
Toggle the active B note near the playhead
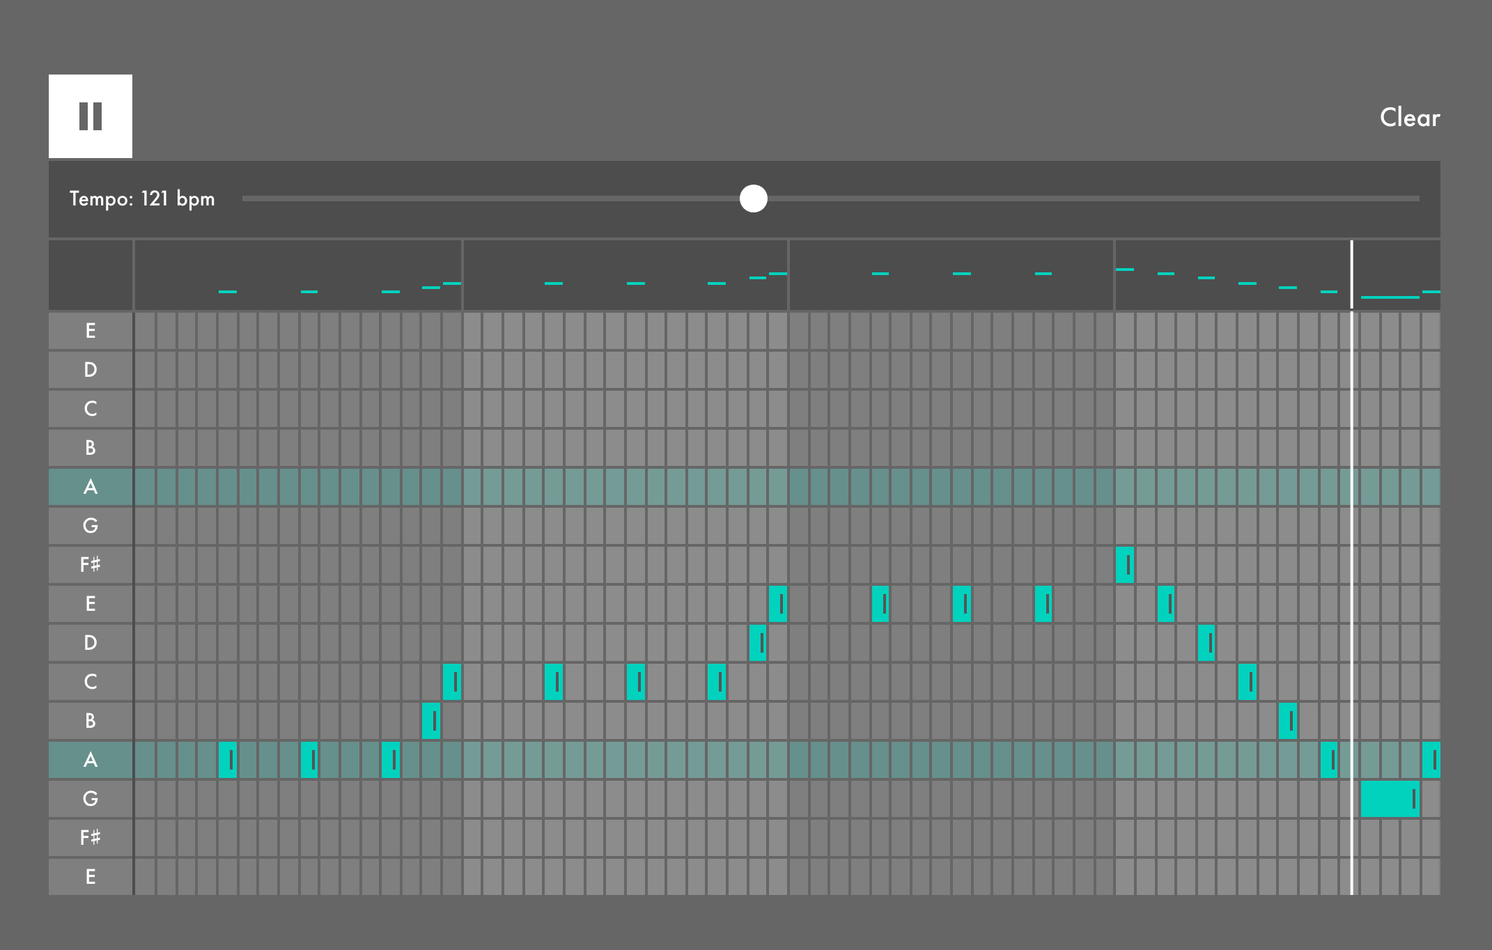(1287, 721)
